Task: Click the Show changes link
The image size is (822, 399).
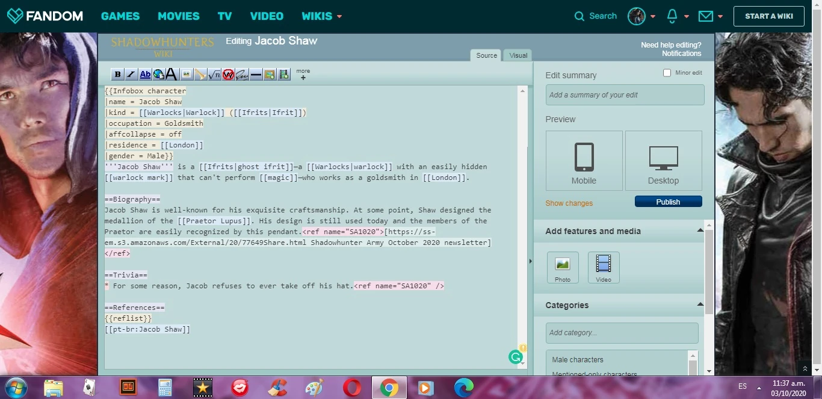Action: point(569,203)
